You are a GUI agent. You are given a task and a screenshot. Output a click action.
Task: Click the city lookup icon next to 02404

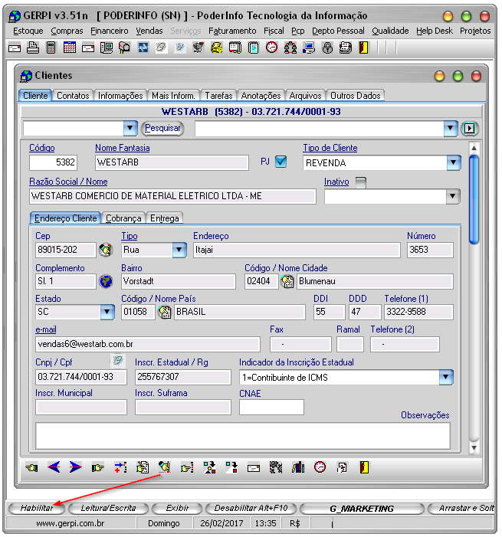(x=287, y=281)
